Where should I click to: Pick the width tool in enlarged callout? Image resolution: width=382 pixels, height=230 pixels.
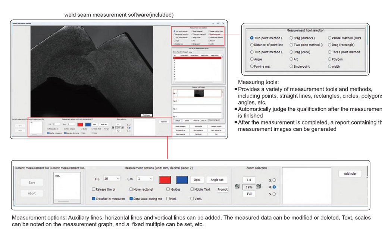click(x=329, y=66)
